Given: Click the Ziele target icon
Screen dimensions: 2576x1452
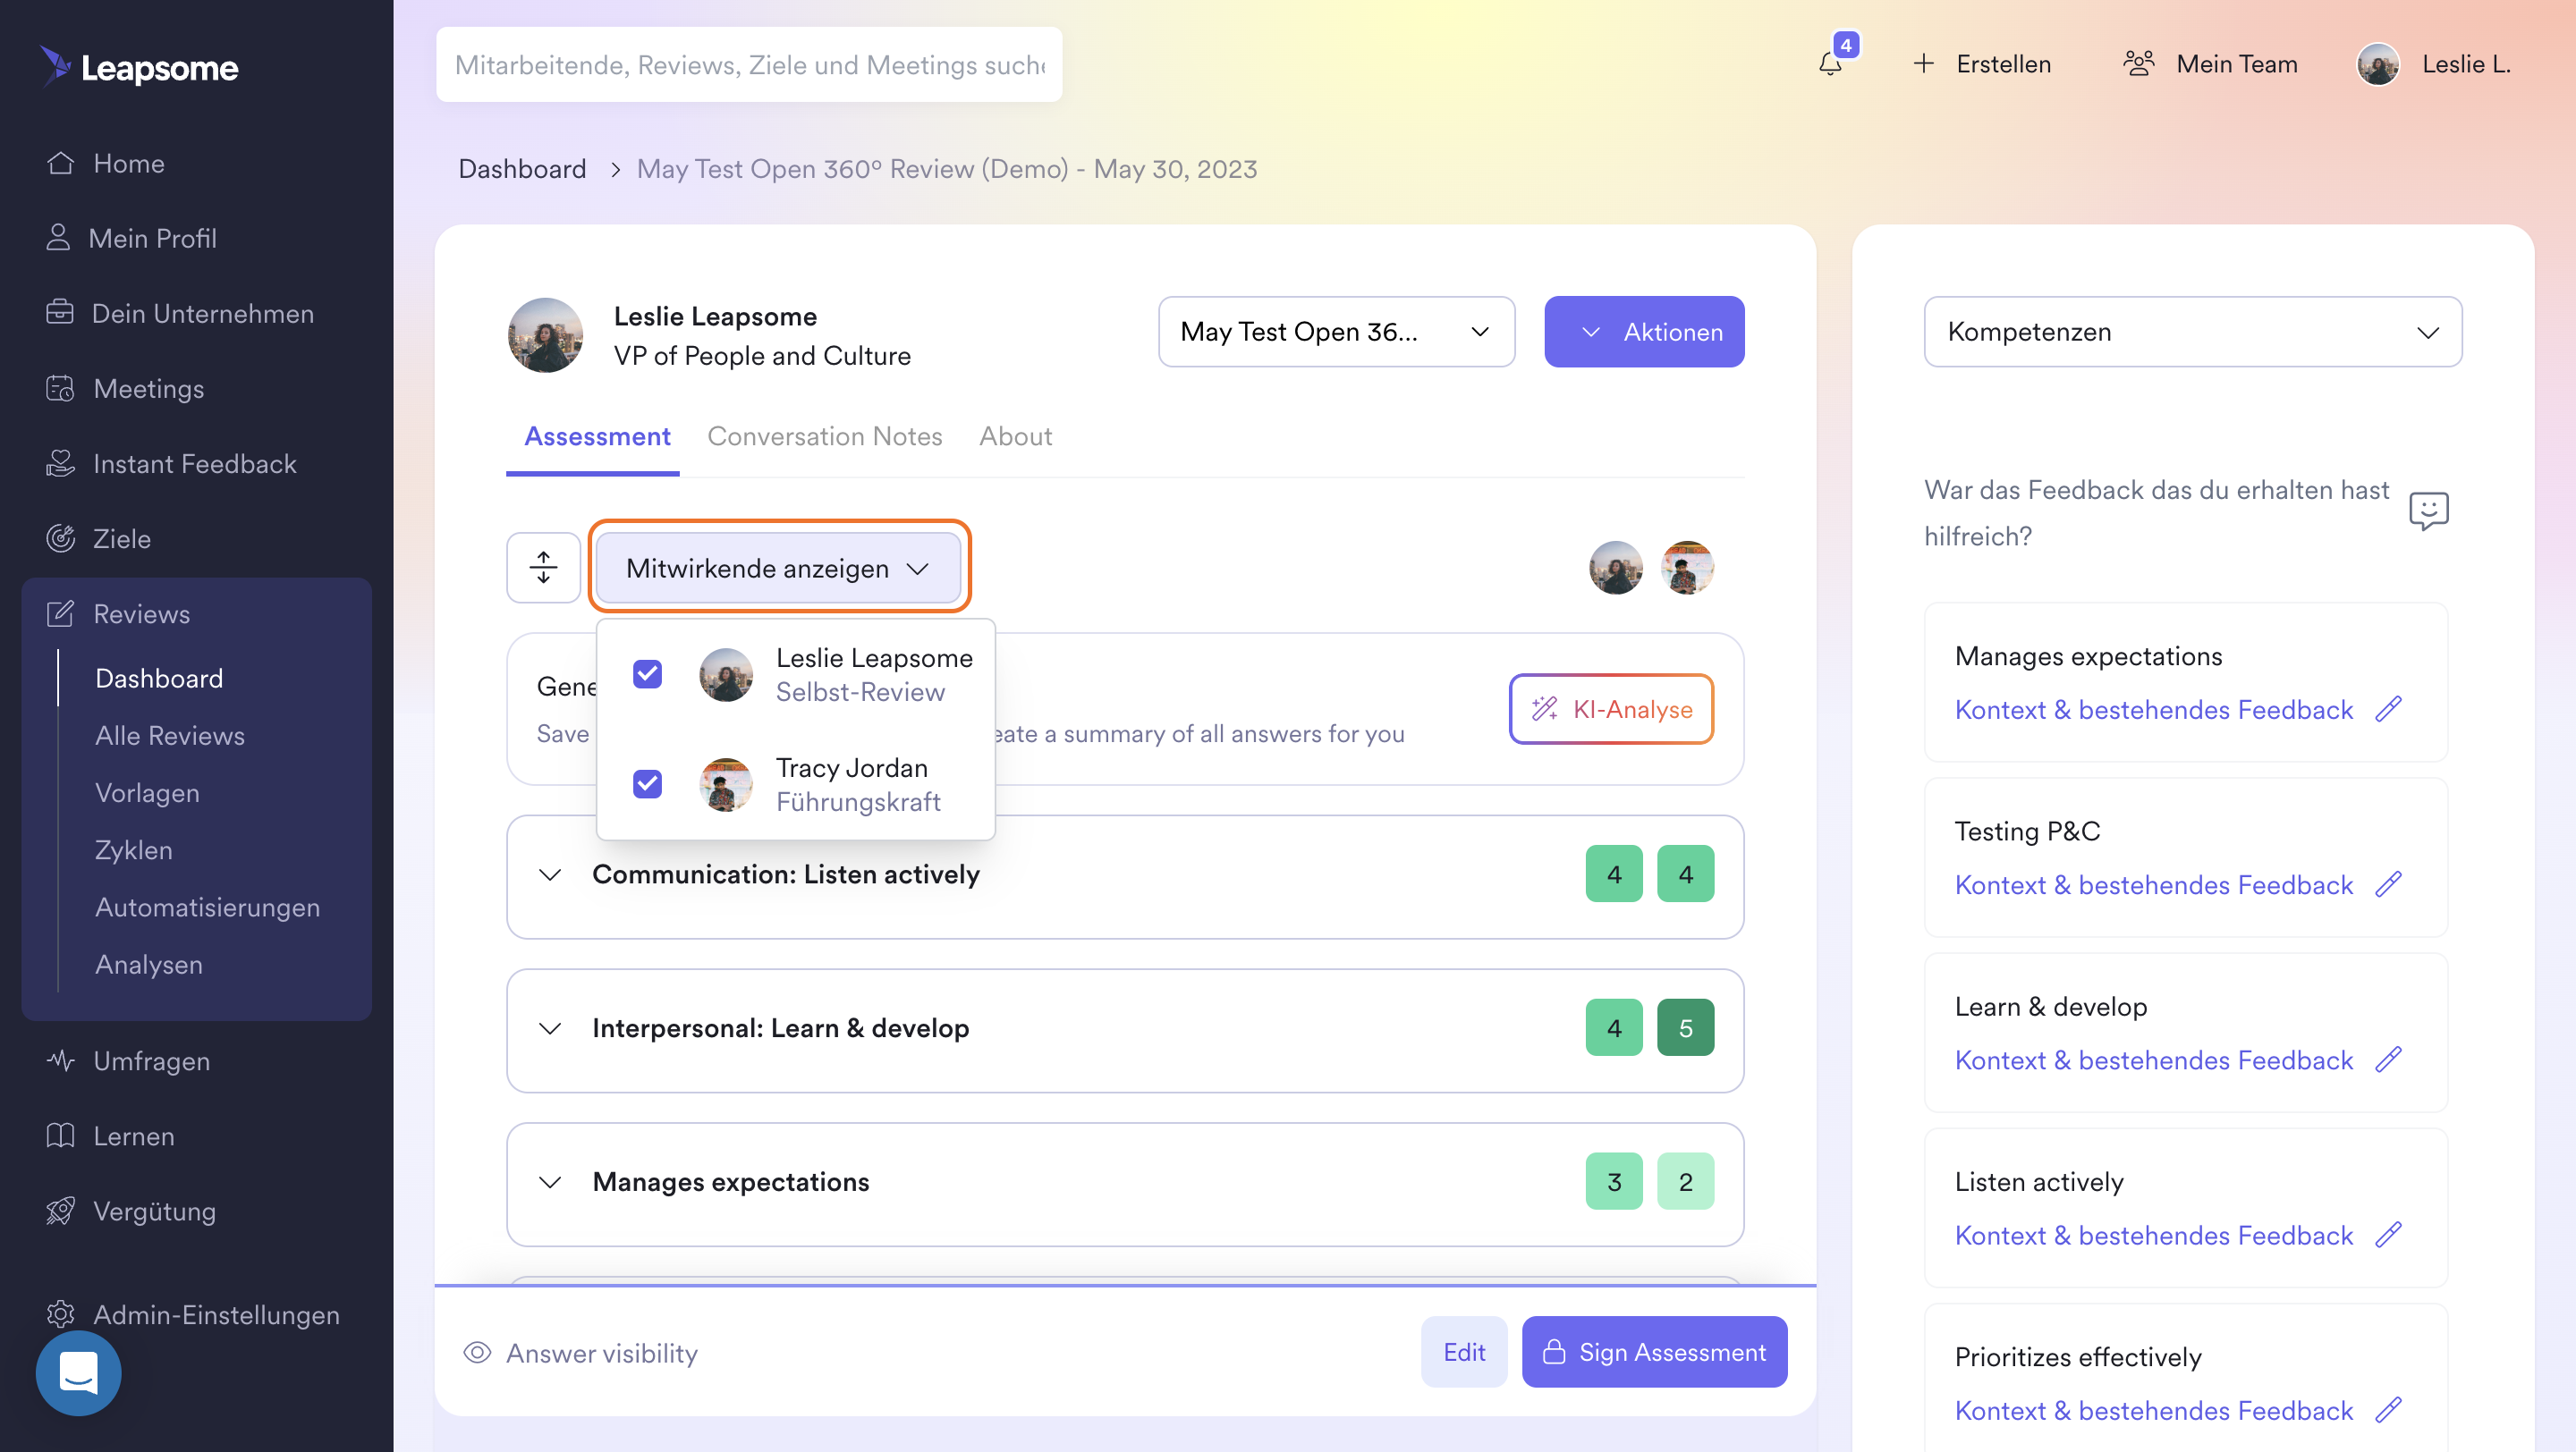Looking at the screenshot, I should [60, 537].
